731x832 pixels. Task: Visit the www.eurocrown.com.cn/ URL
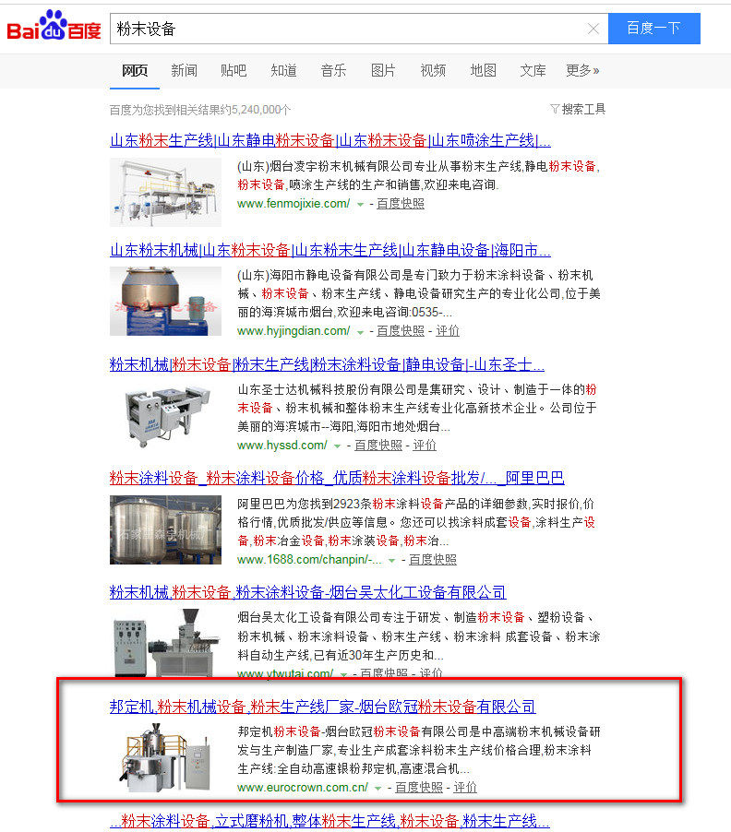pos(303,788)
